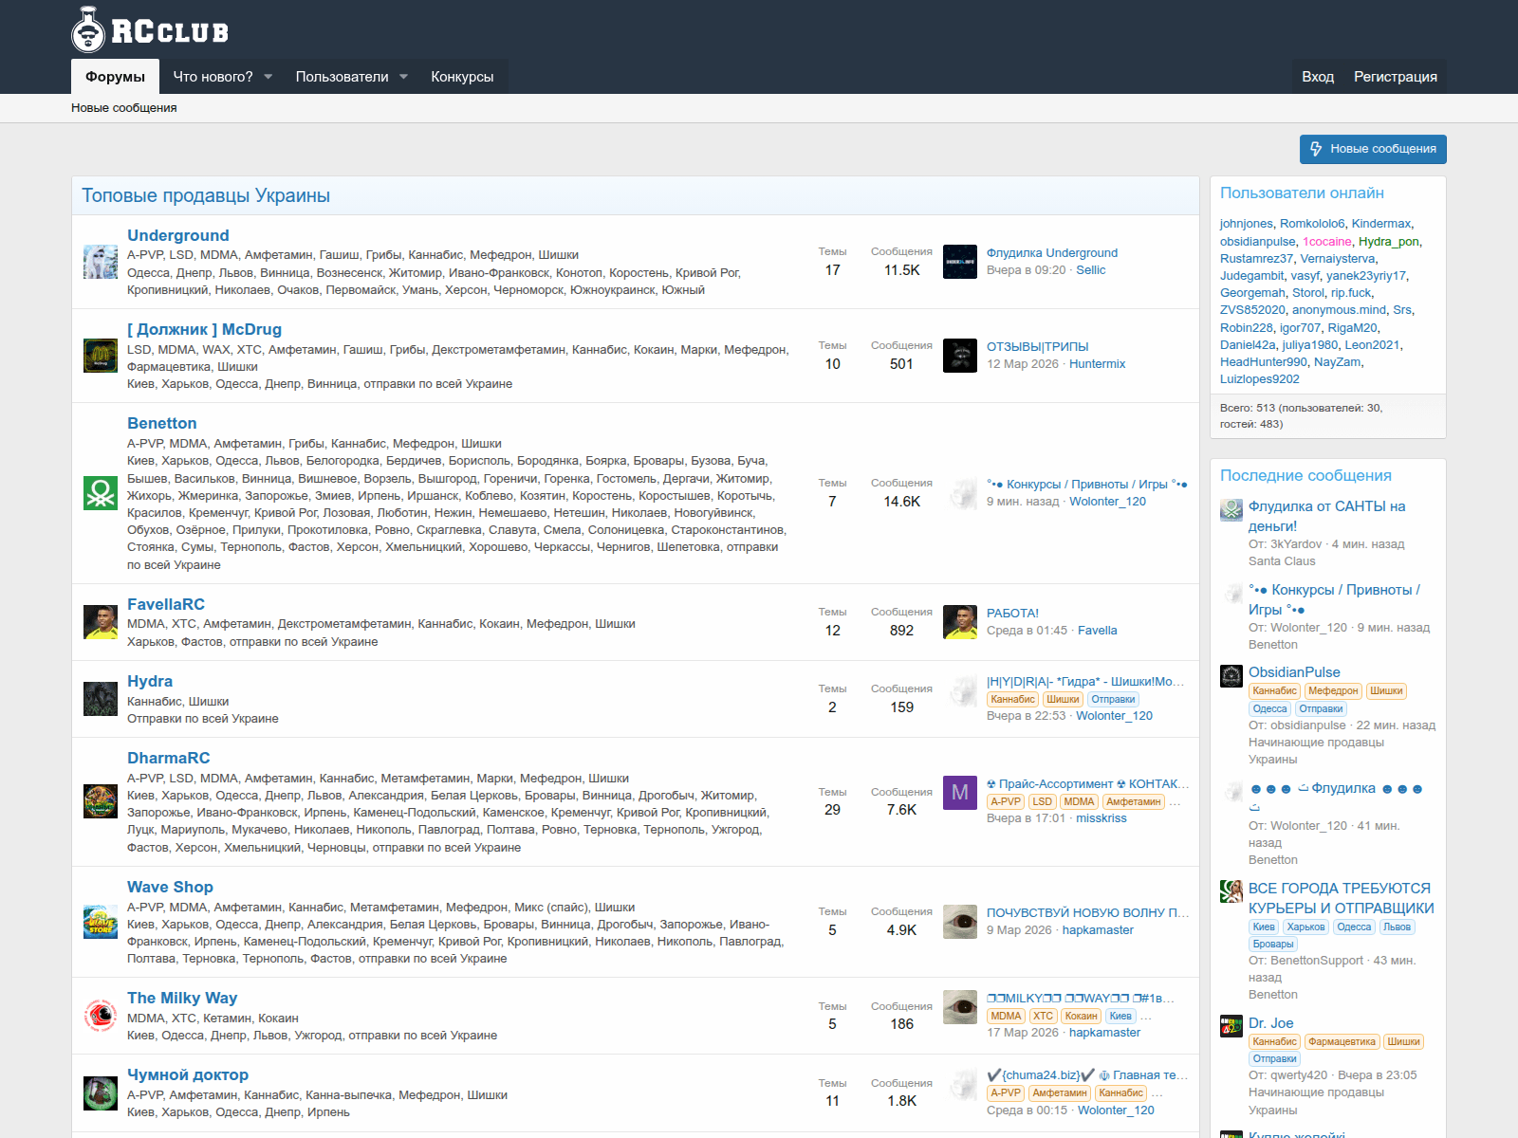The width and height of the screenshot is (1518, 1138).
Task: Click the eye avatar beside hapkamaster post
Action: (959, 921)
